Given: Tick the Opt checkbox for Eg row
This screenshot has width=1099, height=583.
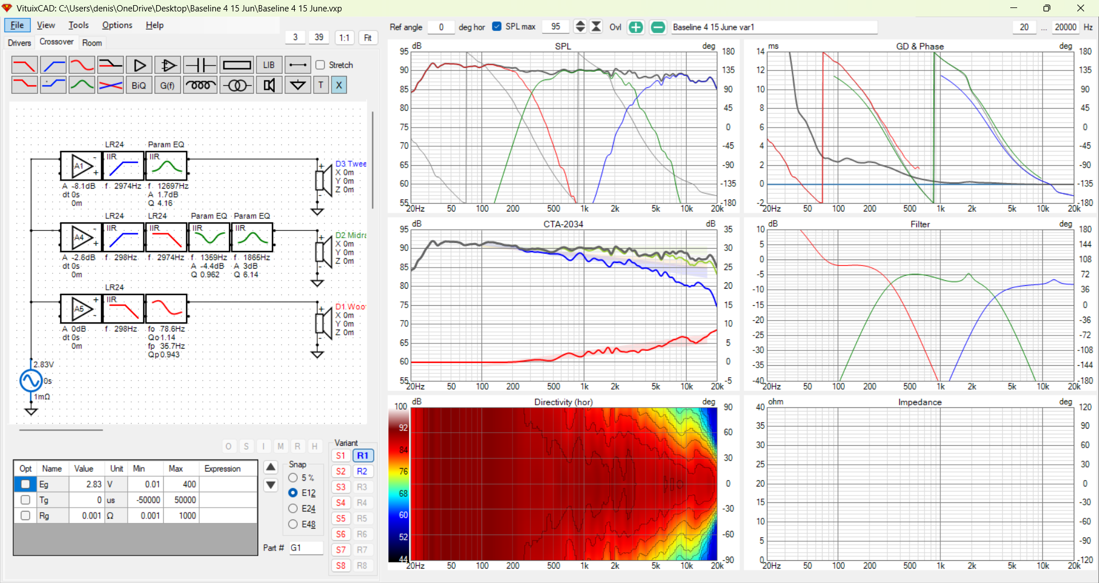Looking at the screenshot, I should click(25, 484).
